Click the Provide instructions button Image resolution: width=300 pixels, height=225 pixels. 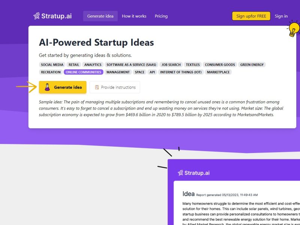click(x=115, y=87)
